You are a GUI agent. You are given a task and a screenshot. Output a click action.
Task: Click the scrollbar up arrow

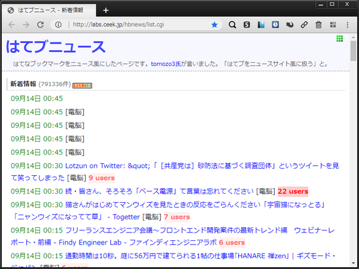(x=353, y=37)
